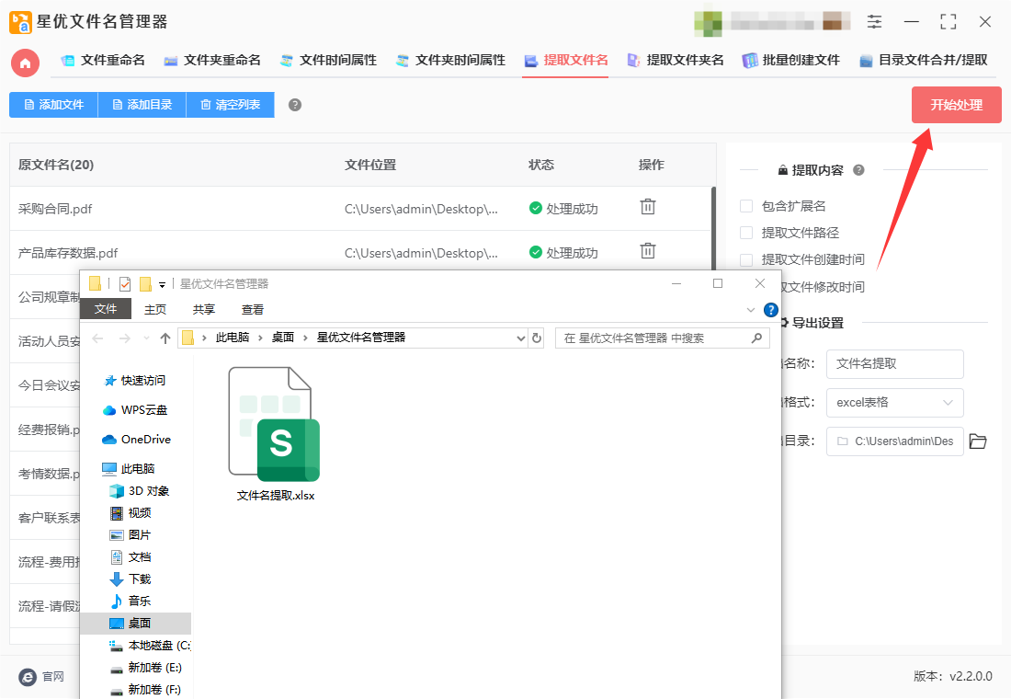Expand the address bar history dropdown

pos(521,338)
